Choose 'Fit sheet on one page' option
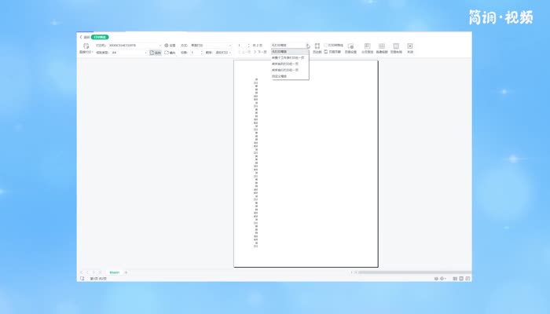The height and width of the screenshot is (314, 550). click(289, 58)
